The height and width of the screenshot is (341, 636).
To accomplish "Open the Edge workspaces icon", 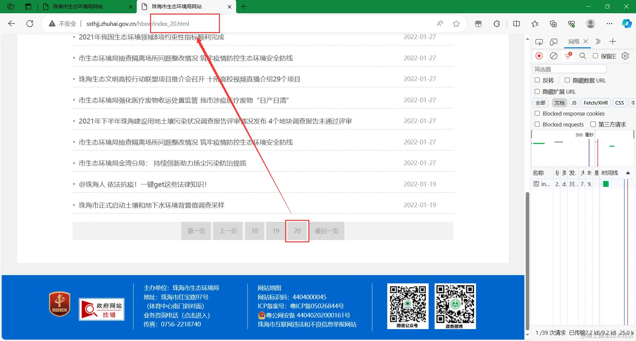I will (x=11, y=7).
